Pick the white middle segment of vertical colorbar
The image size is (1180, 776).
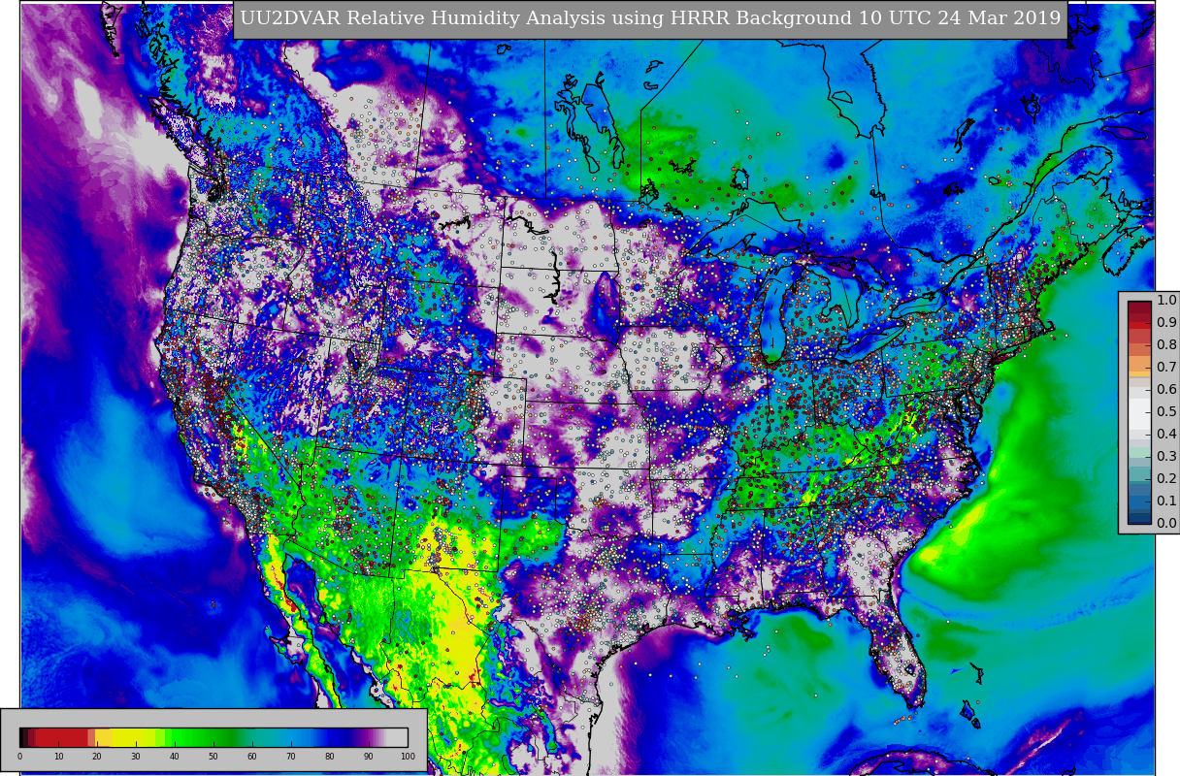click(x=1139, y=412)
